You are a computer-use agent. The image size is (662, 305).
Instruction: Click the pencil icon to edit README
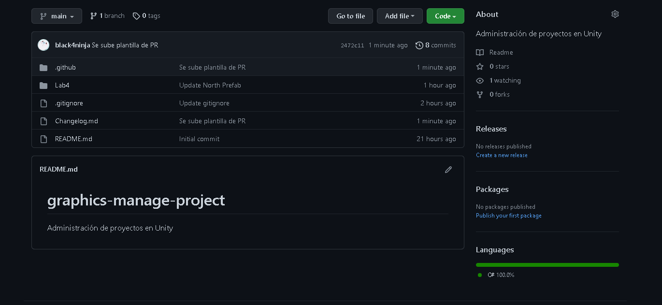point(448,170)
